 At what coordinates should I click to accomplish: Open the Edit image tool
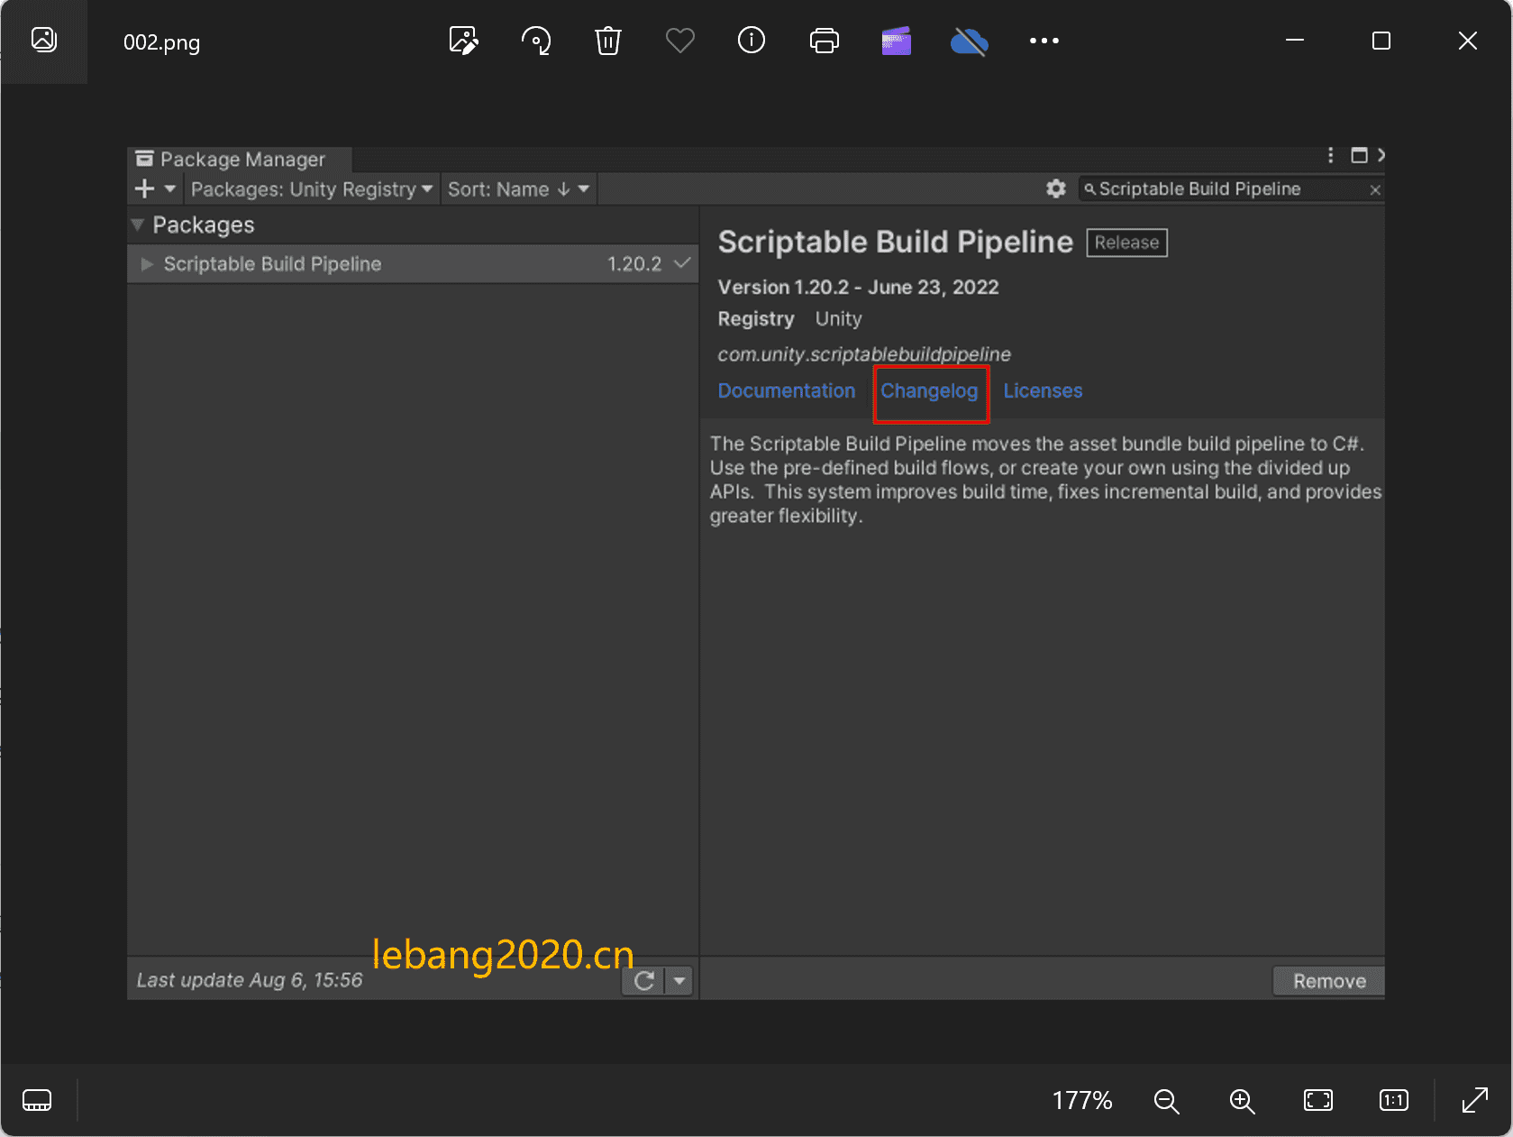pyautogui.click(x=463, y=41)
